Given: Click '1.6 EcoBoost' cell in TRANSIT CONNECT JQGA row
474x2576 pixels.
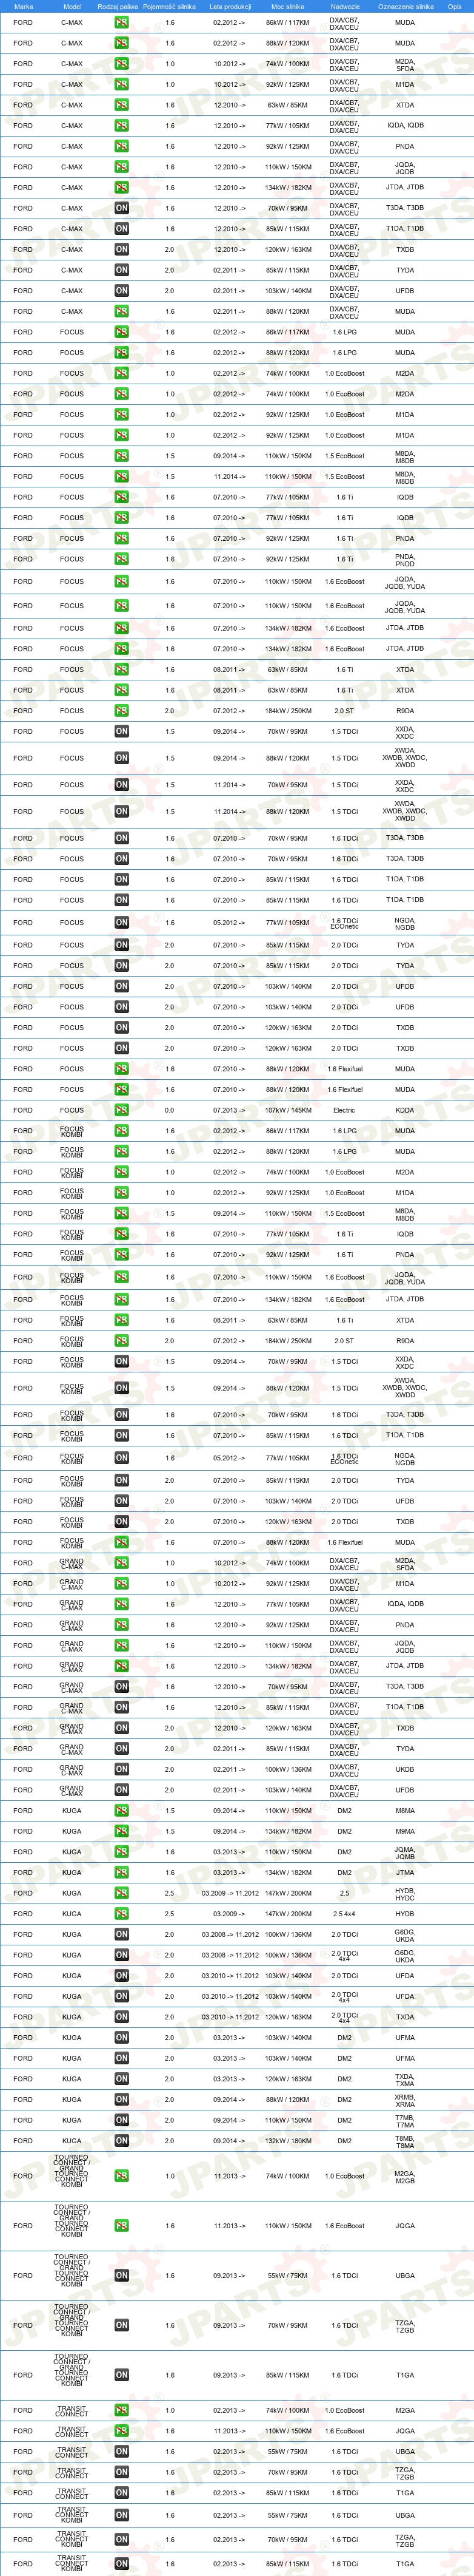Looking at the screenshot, I should (x=344, y=2431).
